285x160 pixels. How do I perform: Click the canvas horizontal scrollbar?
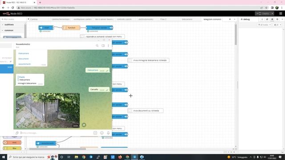pos(57,149)
